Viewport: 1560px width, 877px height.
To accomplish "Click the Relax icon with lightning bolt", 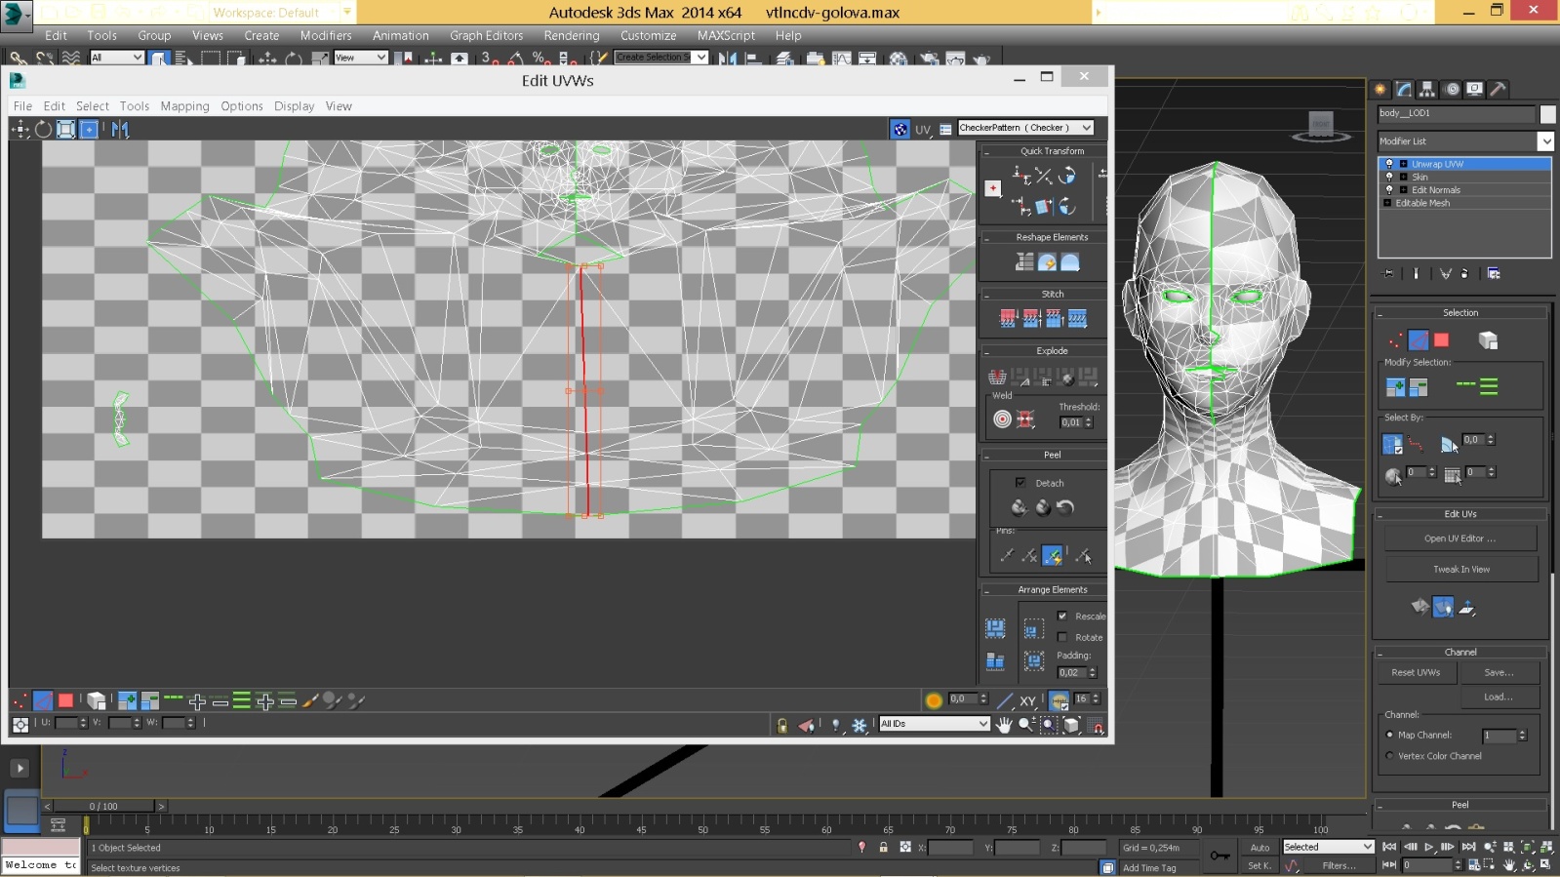I will 1047,261.
